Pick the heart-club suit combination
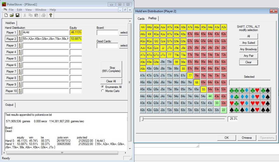Image resolution: width=279 pixels, height=162 pixels. point(234,103)
